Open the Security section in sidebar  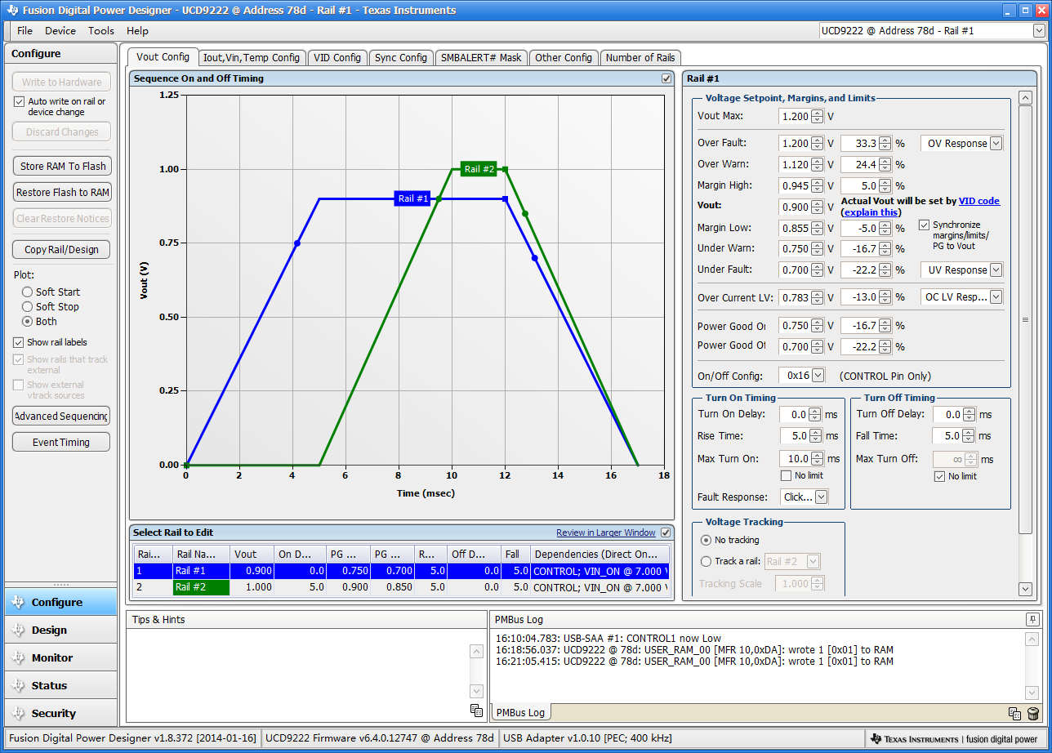pyautogui.click(x=60, y=713)
